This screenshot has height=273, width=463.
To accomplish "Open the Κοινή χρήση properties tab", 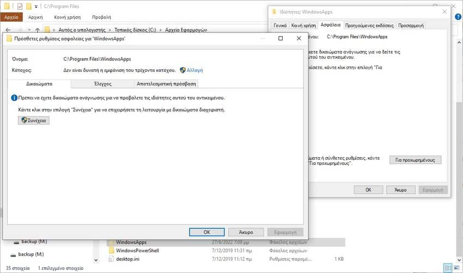I will pos(303,26).
